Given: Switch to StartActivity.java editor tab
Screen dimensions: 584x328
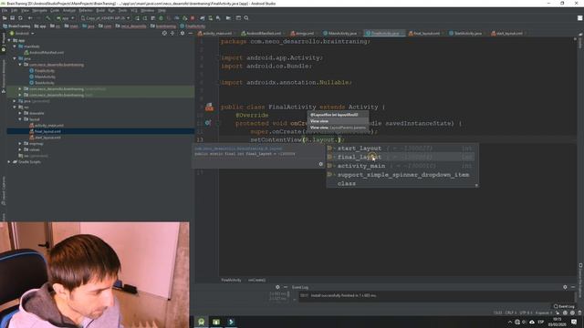Looking at the screenshot, I should coord(467,34).
